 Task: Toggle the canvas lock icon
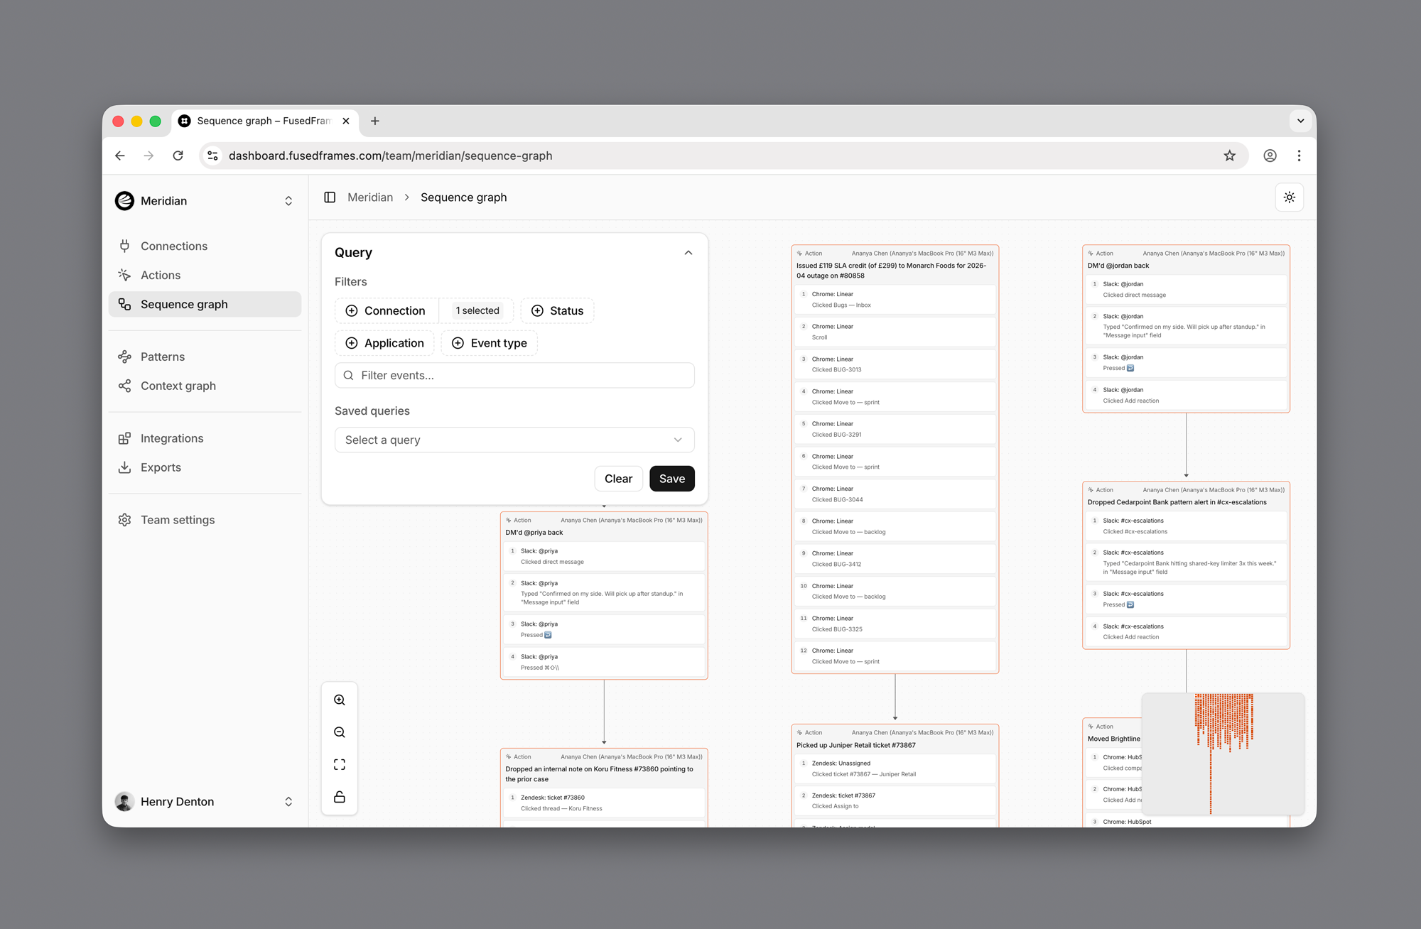coord(340,797)
